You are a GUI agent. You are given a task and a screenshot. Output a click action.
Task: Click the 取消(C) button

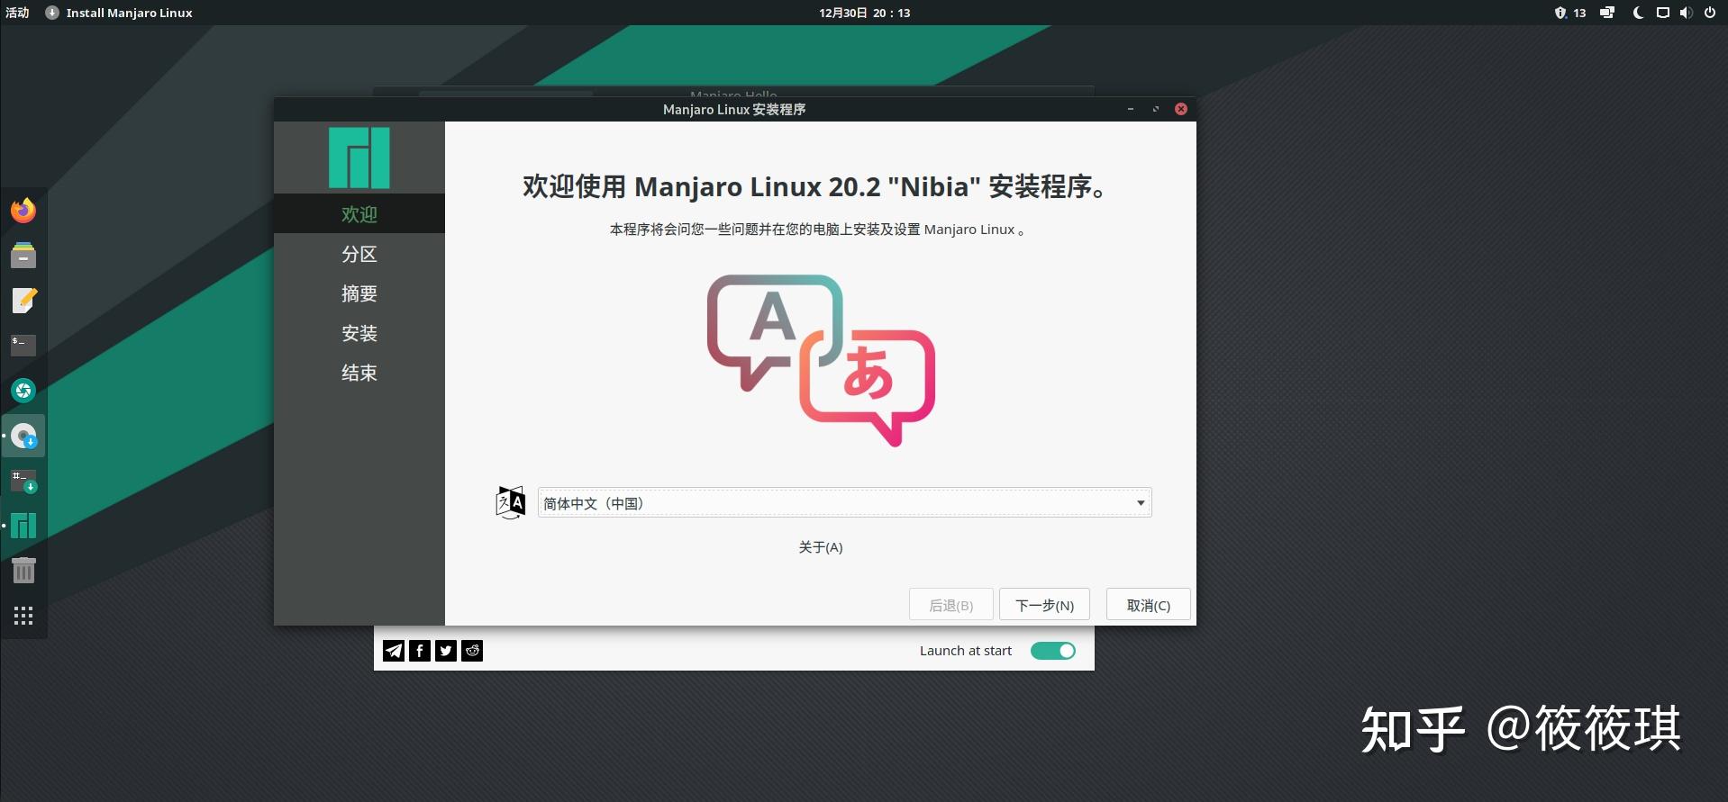coord(1149,605)
